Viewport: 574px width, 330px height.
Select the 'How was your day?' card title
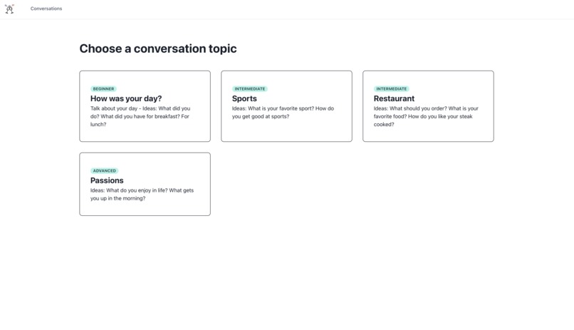tap(126, 98)
